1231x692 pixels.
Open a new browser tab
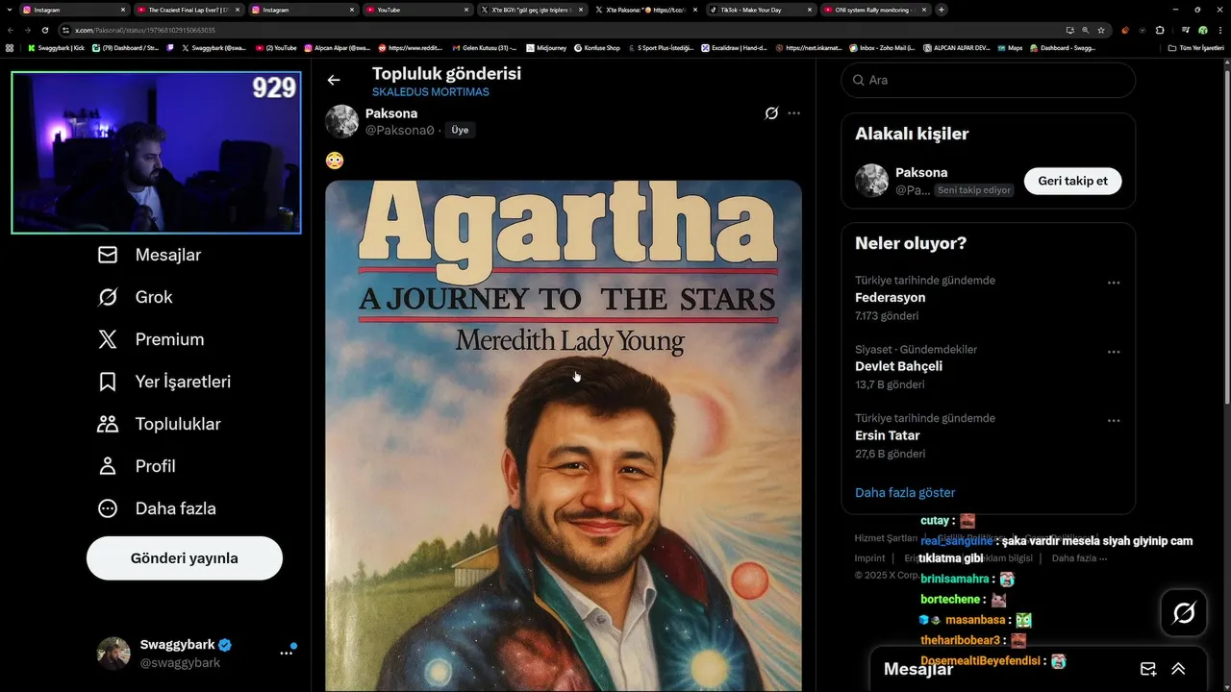(x=941, y=10)
